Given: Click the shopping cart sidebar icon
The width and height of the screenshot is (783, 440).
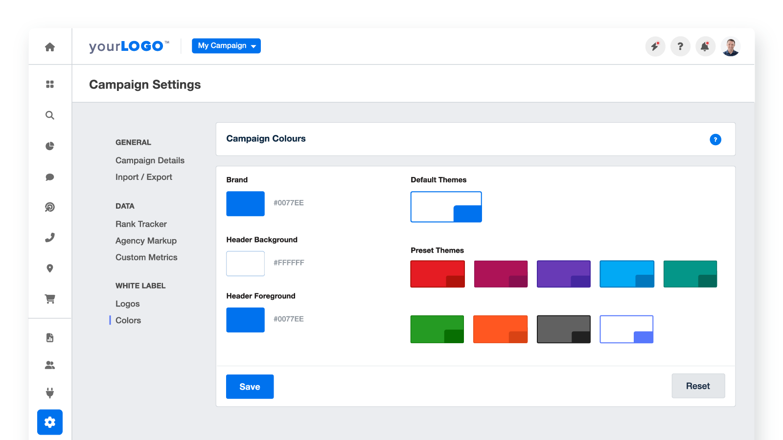Looking at the screenshot, I should pyautogui.click(x=50, y=299).
